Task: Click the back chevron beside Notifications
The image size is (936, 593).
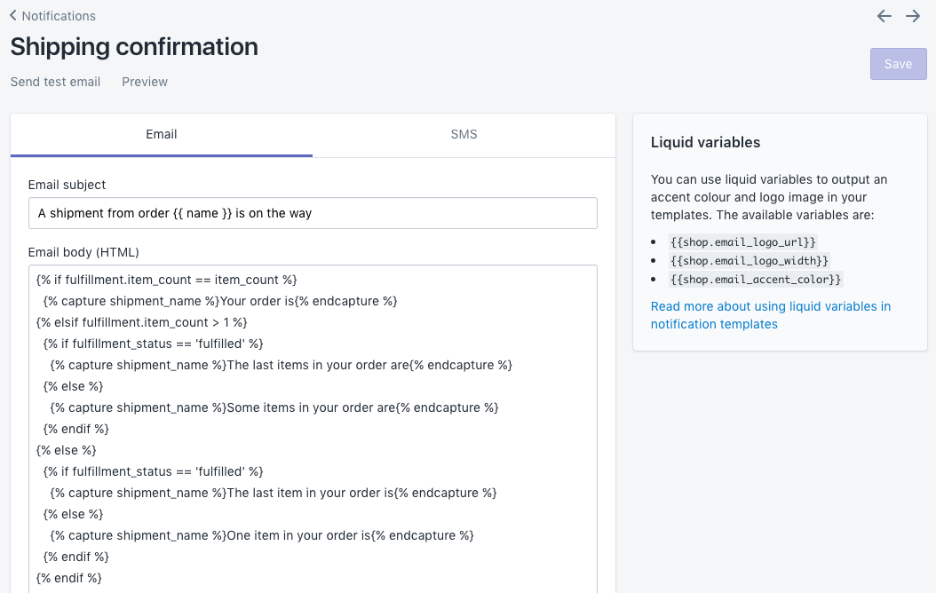Action: pos(12,16)
